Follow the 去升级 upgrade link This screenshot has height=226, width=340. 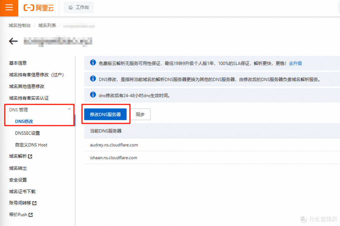(x=295, y=63)
